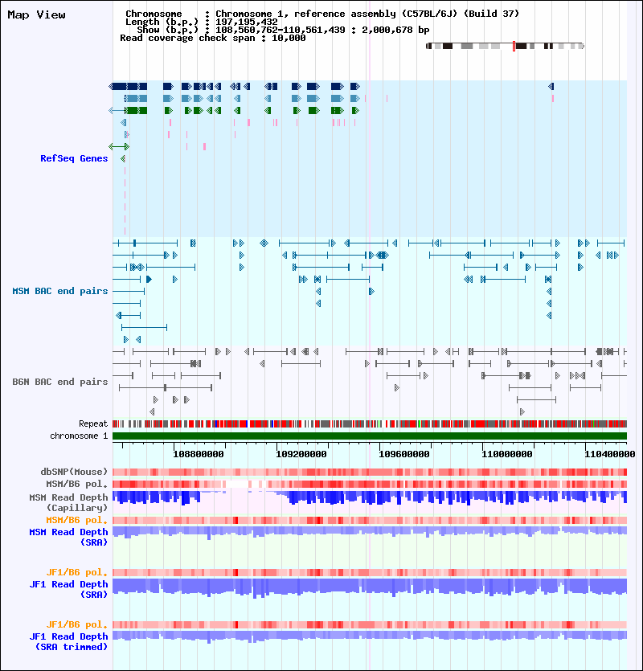Click the MSM Read Depth (Capillary) histogram
Image resolution: width=643 pixels, height=671 pixels.
click(x=370, y=497)
